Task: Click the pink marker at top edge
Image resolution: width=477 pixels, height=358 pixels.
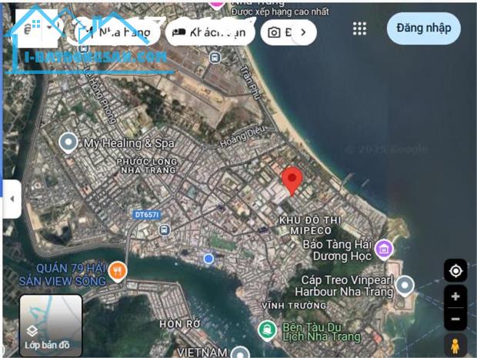Action: [x=217, y=5]
